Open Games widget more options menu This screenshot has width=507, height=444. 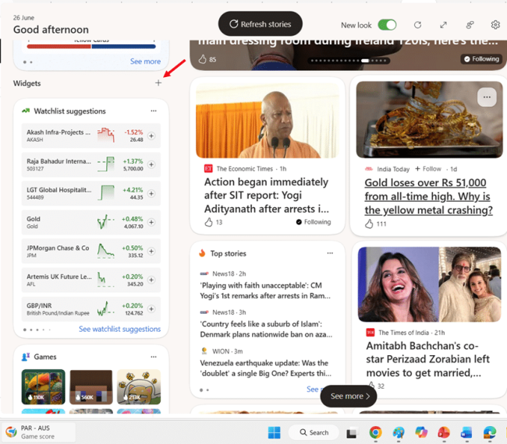[154, 357]
